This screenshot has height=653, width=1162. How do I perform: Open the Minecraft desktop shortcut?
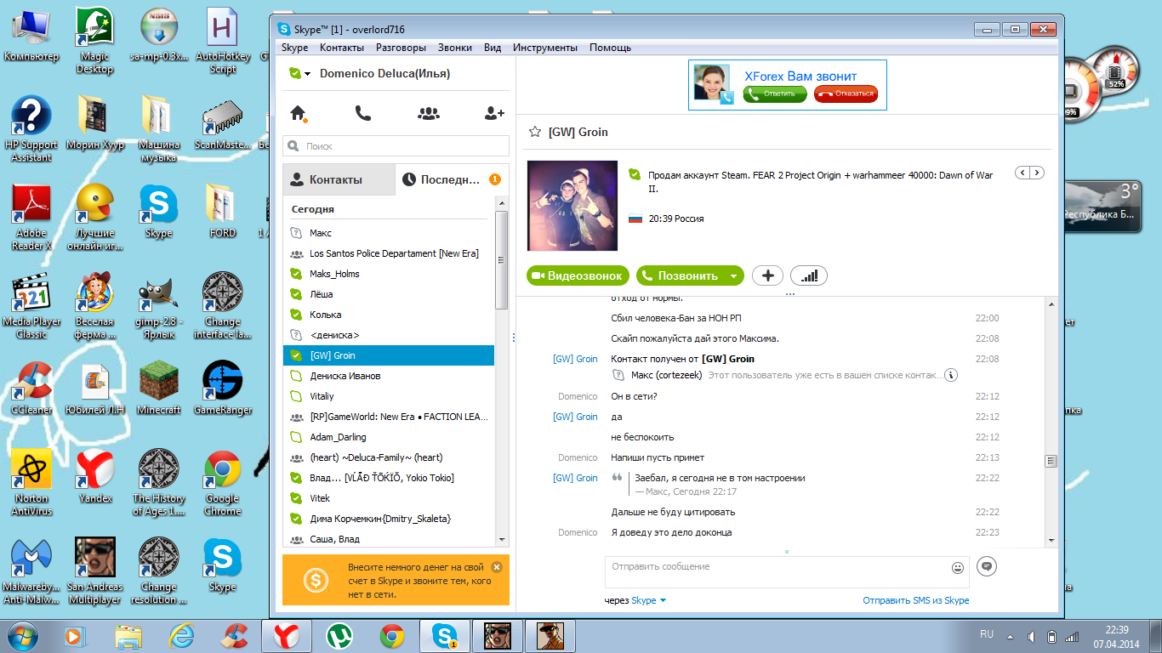[159, 389]
